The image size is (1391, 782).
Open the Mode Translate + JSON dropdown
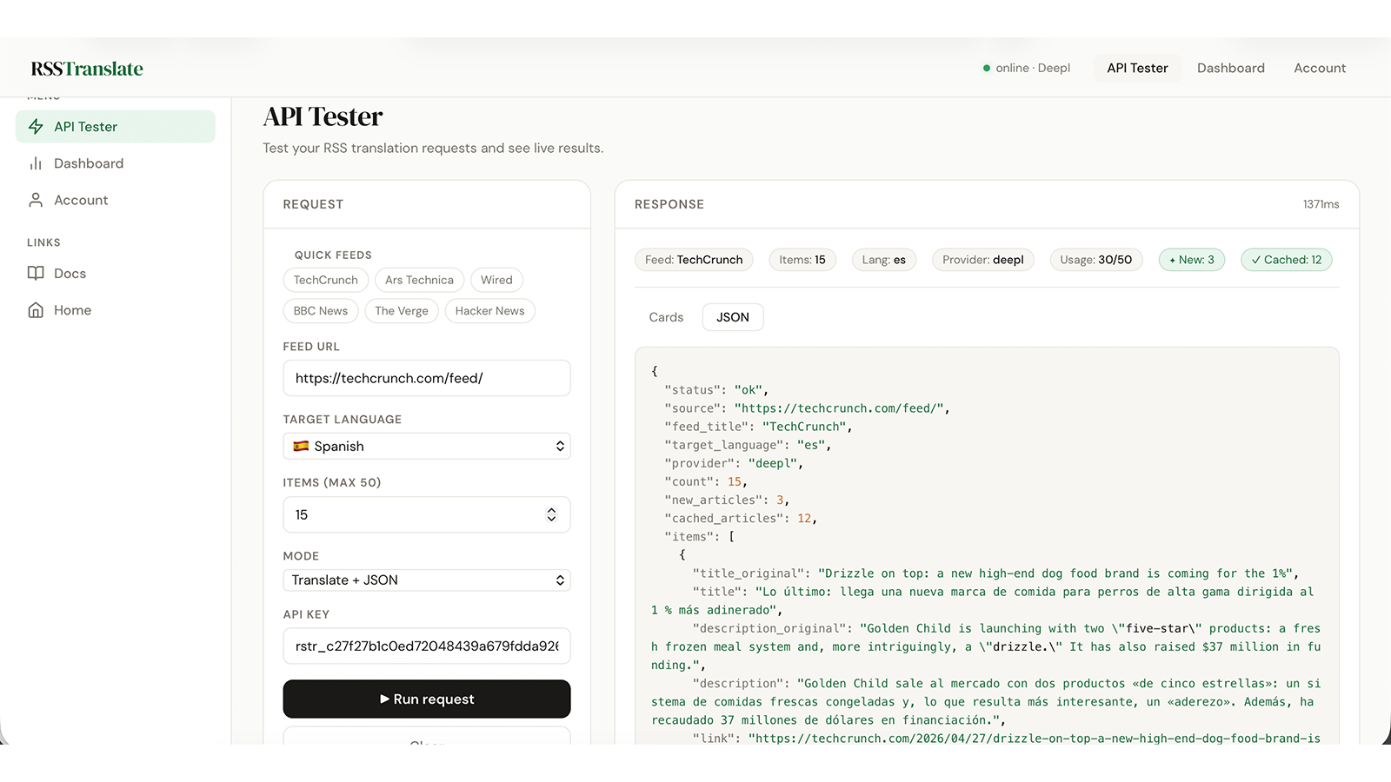click(x=427, y=580)
